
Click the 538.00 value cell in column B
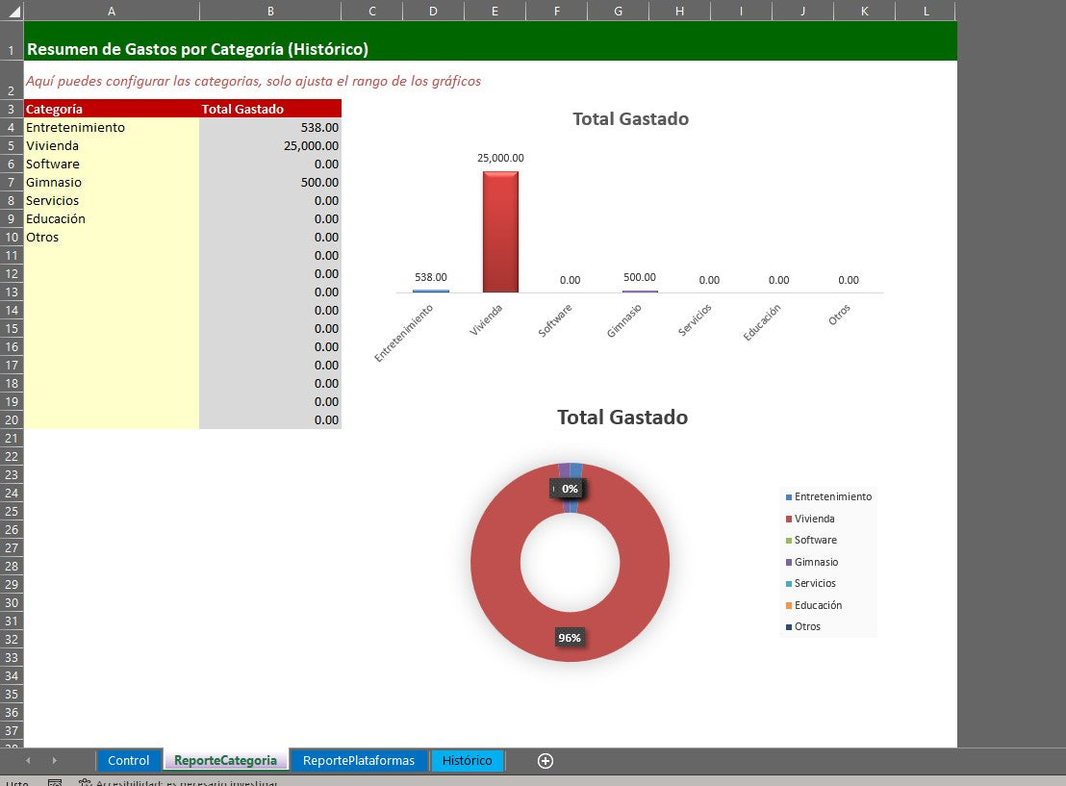pos(270,127)
